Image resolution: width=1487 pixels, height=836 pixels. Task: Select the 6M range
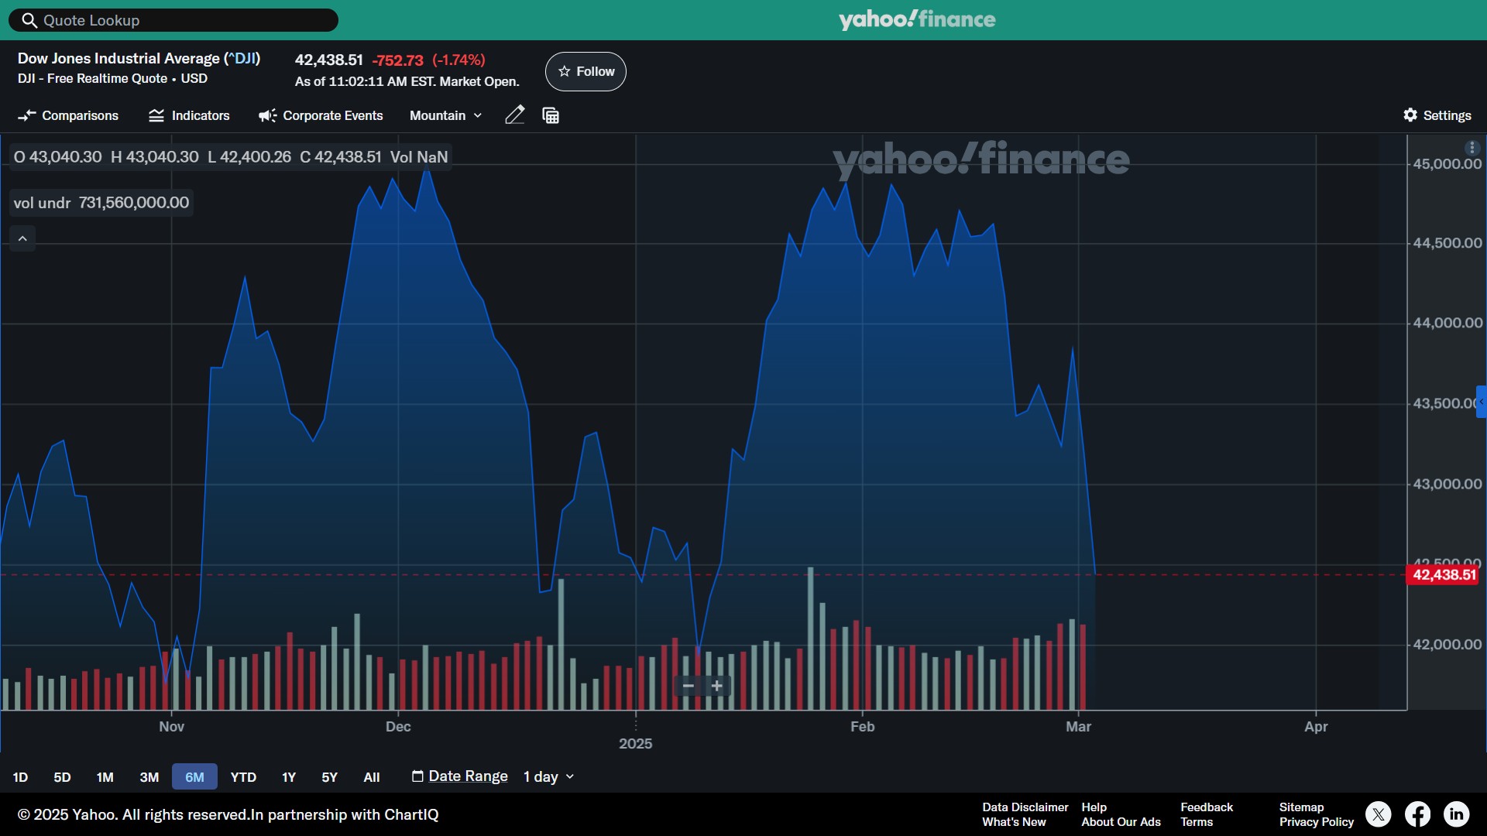pyautogui.click(x=194, y=777)
